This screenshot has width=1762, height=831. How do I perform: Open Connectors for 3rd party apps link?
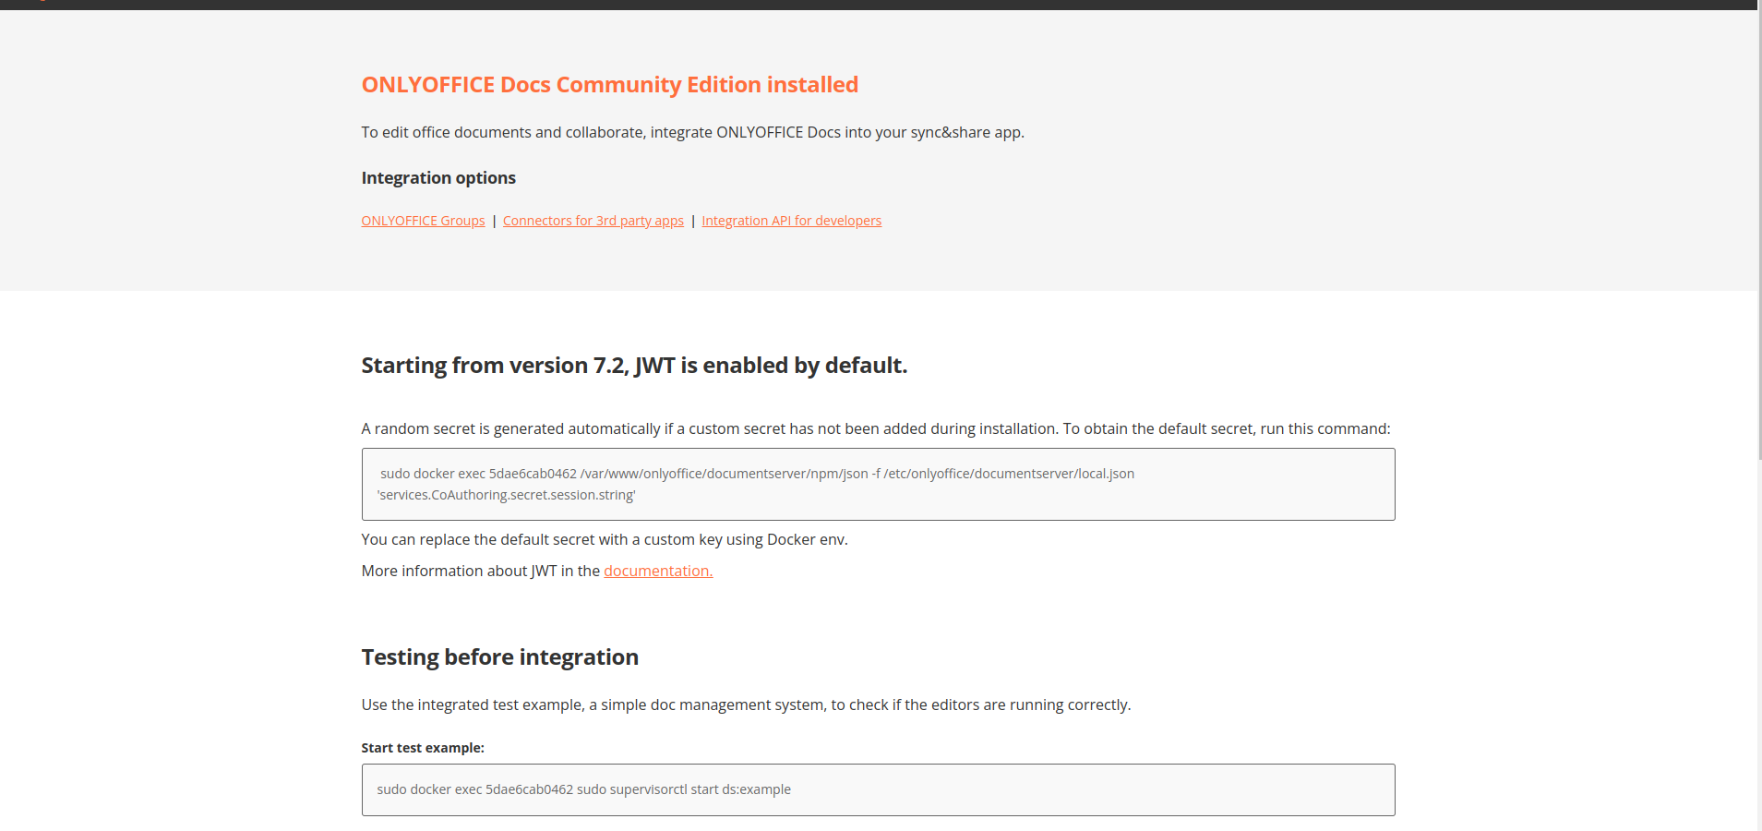(x=593, y=221)
